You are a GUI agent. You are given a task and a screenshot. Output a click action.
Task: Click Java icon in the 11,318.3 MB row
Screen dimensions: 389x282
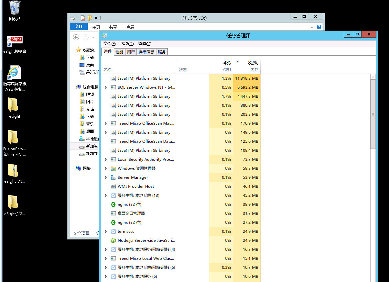click(113, 78)
